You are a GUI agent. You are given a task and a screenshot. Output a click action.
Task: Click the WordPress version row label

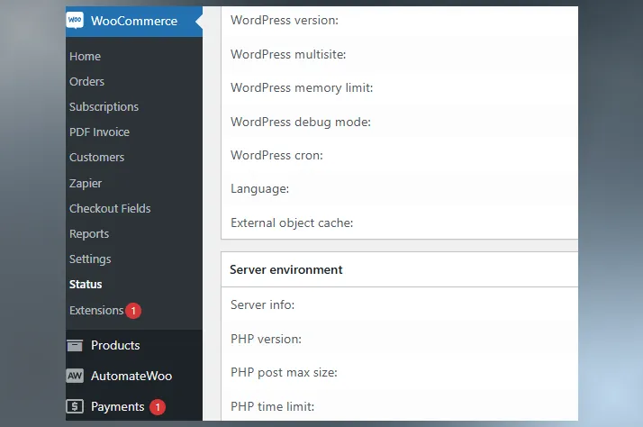(285, 20)
